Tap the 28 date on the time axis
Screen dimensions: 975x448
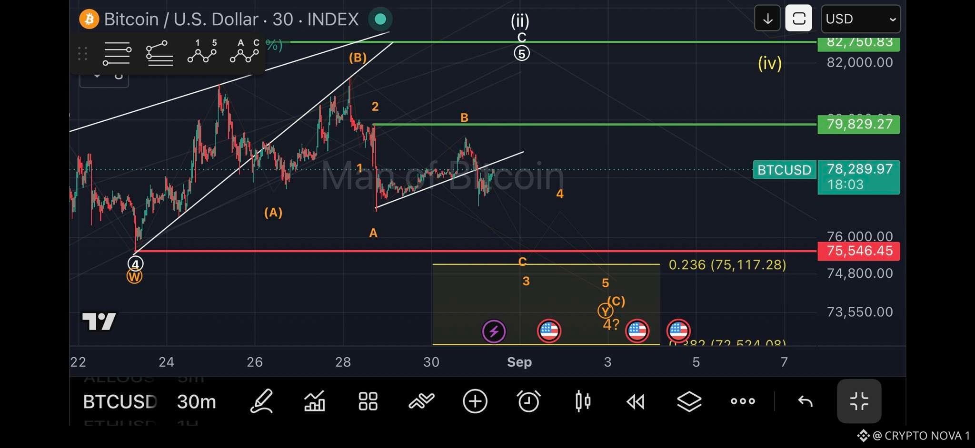coord(343,362)
